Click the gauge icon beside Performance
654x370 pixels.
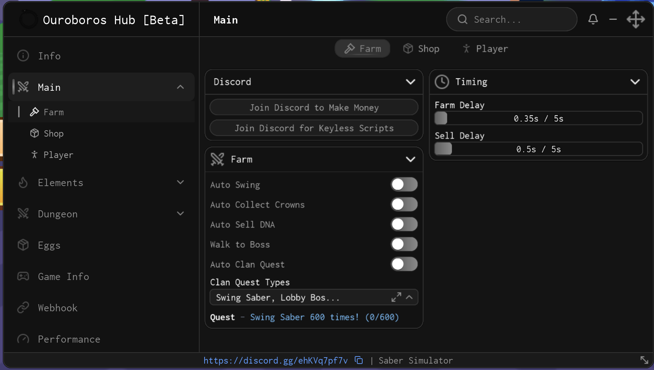click(23, 339)
